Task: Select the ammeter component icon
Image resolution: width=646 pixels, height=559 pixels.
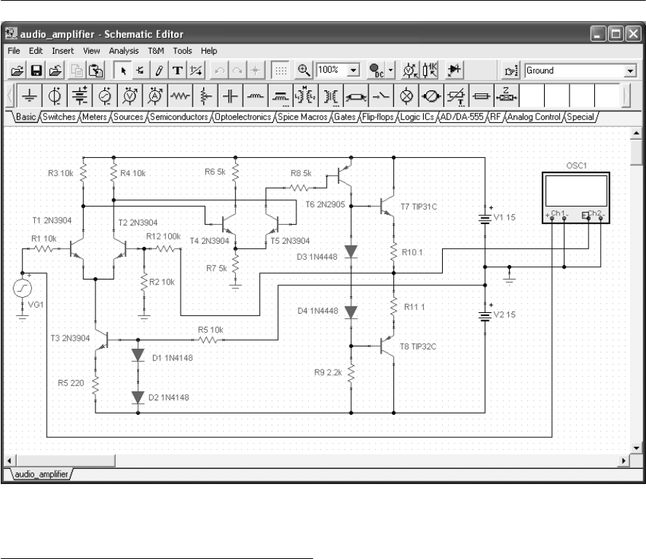Action: [x=155, y=96]
